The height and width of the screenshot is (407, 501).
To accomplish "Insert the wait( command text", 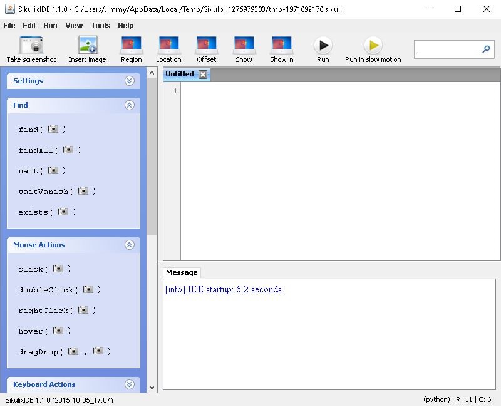I will 30,171.
